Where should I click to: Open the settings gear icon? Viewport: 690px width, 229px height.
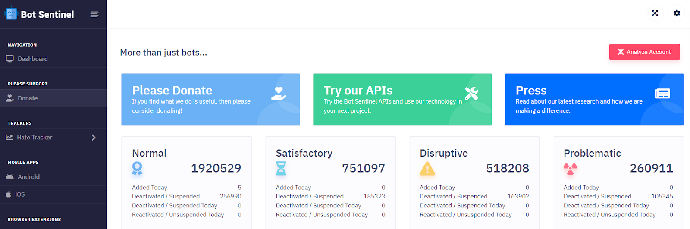[x=677, y=13]
